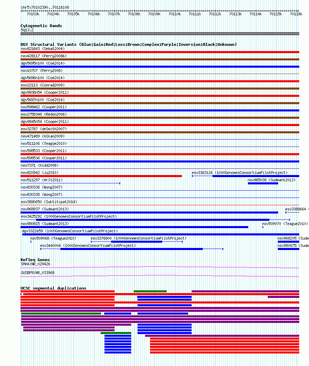Click the nsv428117 brown complex bar
The width and height of the screenshot is (309, 366).
point(160,59)
